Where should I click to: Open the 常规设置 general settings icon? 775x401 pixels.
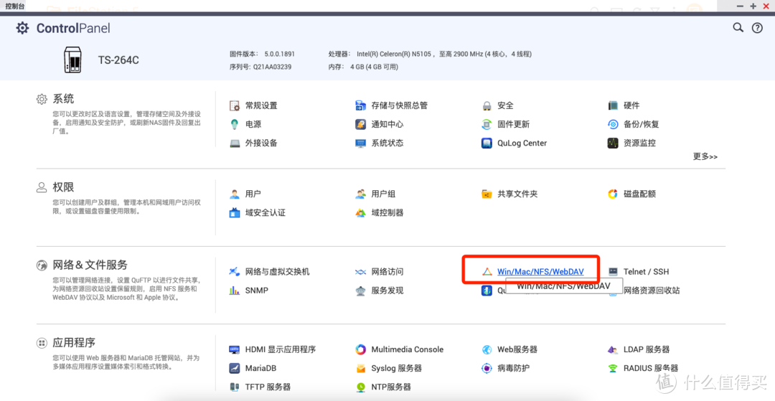click(x=234, y=105)
